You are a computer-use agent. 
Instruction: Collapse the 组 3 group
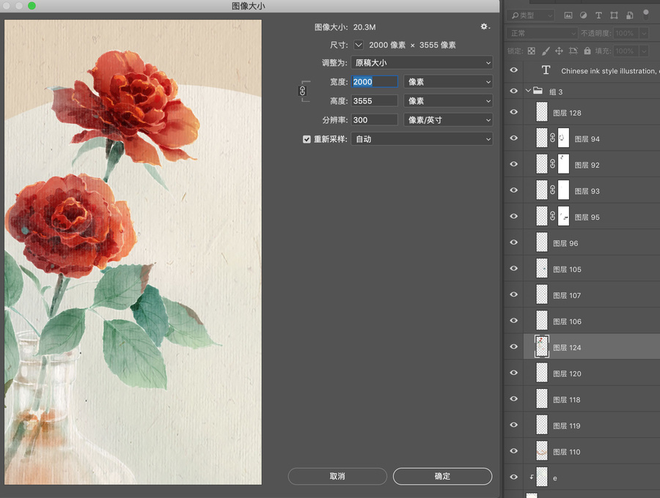pos(528,90)
